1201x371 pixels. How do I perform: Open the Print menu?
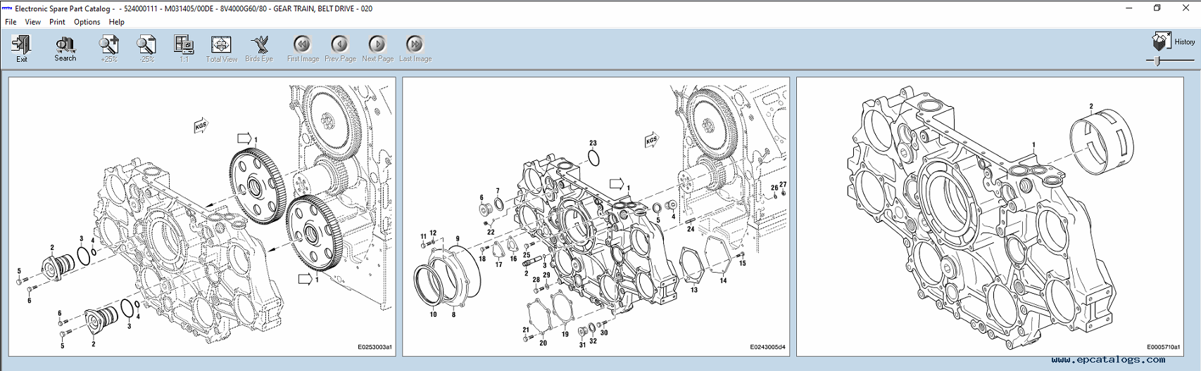tap(57, 22)
